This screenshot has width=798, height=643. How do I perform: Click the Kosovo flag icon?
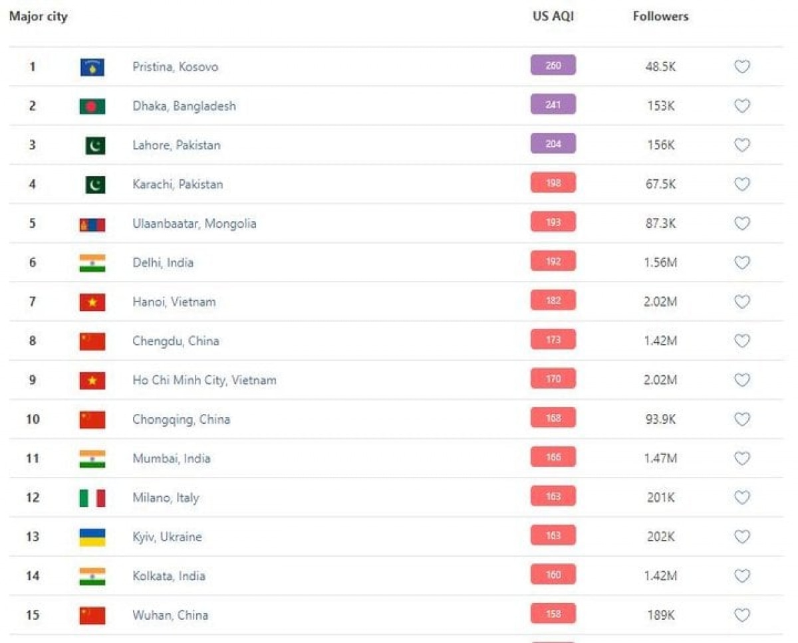[x=92, y=67]
